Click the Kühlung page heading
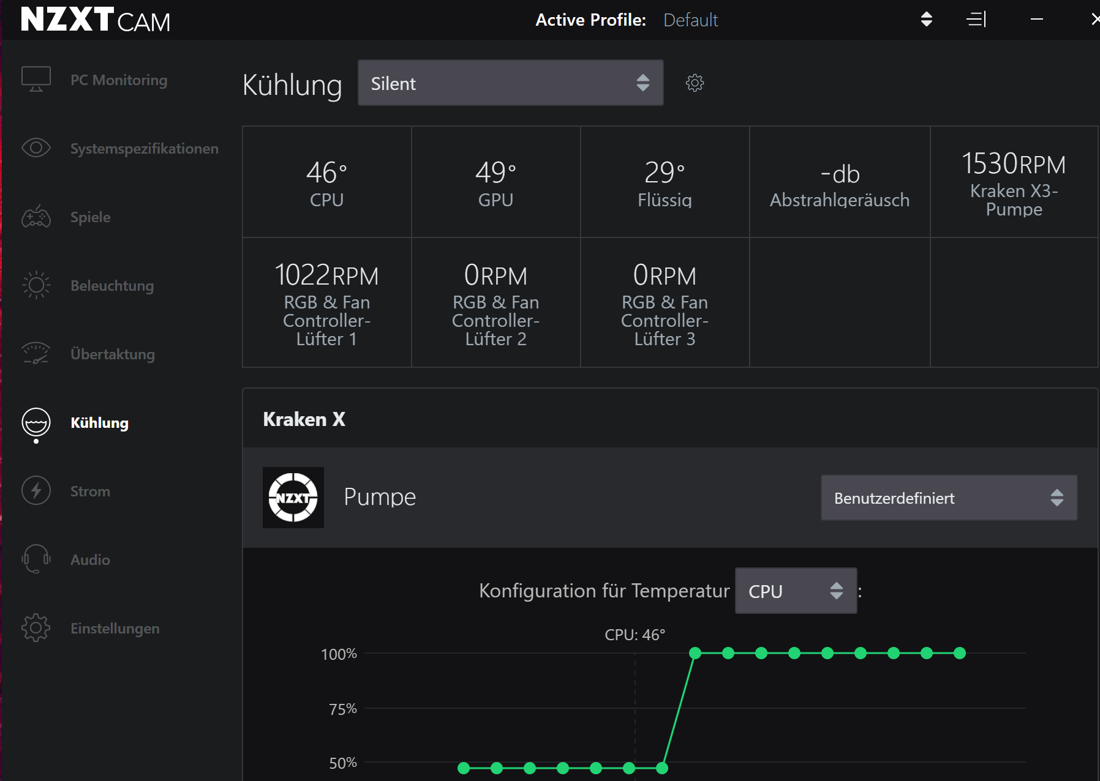Viewport: 1100px width, 781px height. pyautogui.click(x=292, y=85)
